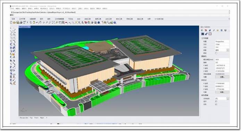
Task: Switch to the Front viewport tab
Action: pos(36,118)
